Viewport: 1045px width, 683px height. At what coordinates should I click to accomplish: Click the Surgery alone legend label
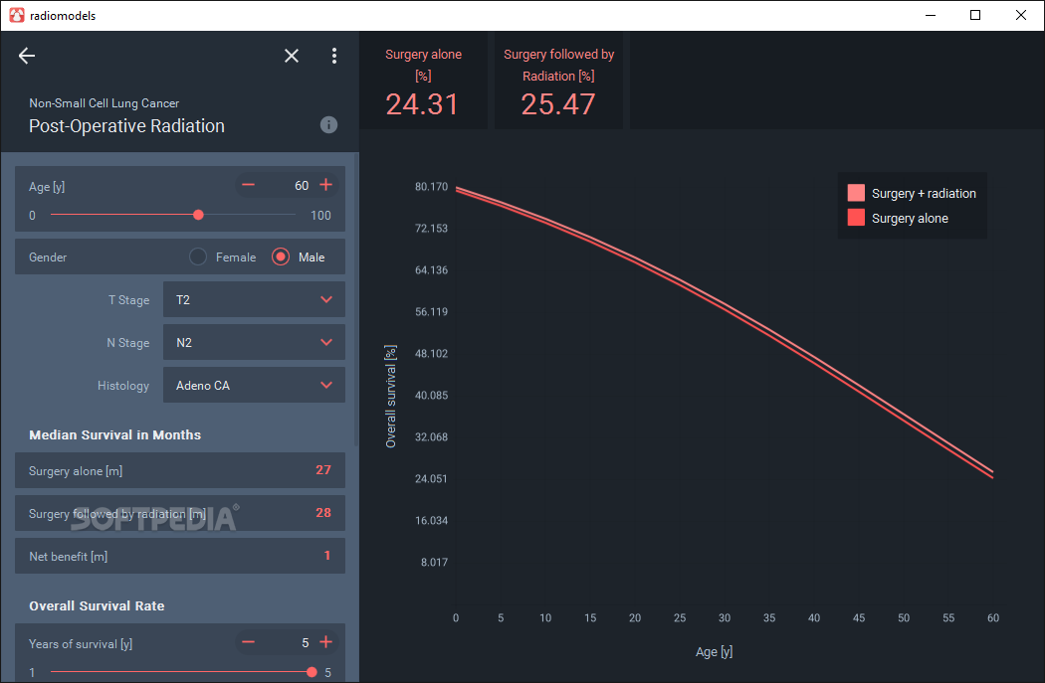[910, 219]
